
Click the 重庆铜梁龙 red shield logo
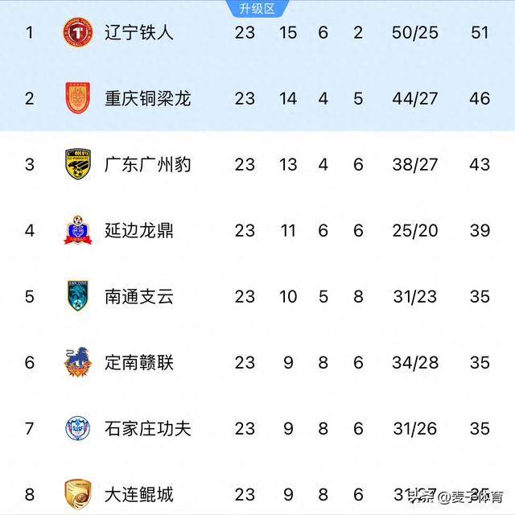click(78, 98)
